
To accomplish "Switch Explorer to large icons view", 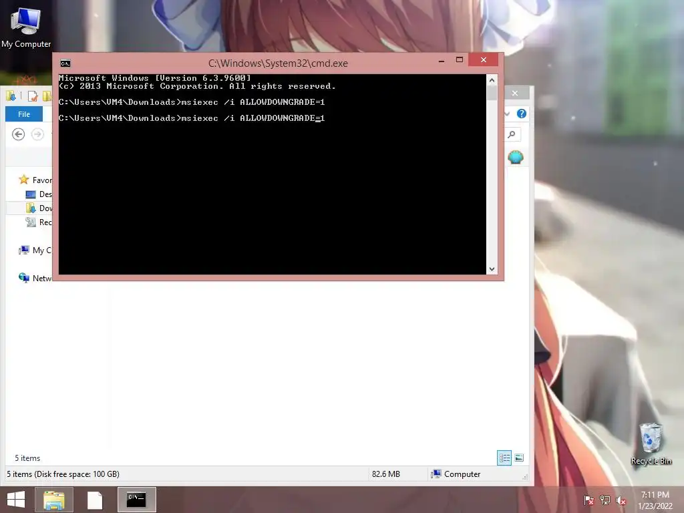I will [x=518, y=458].
